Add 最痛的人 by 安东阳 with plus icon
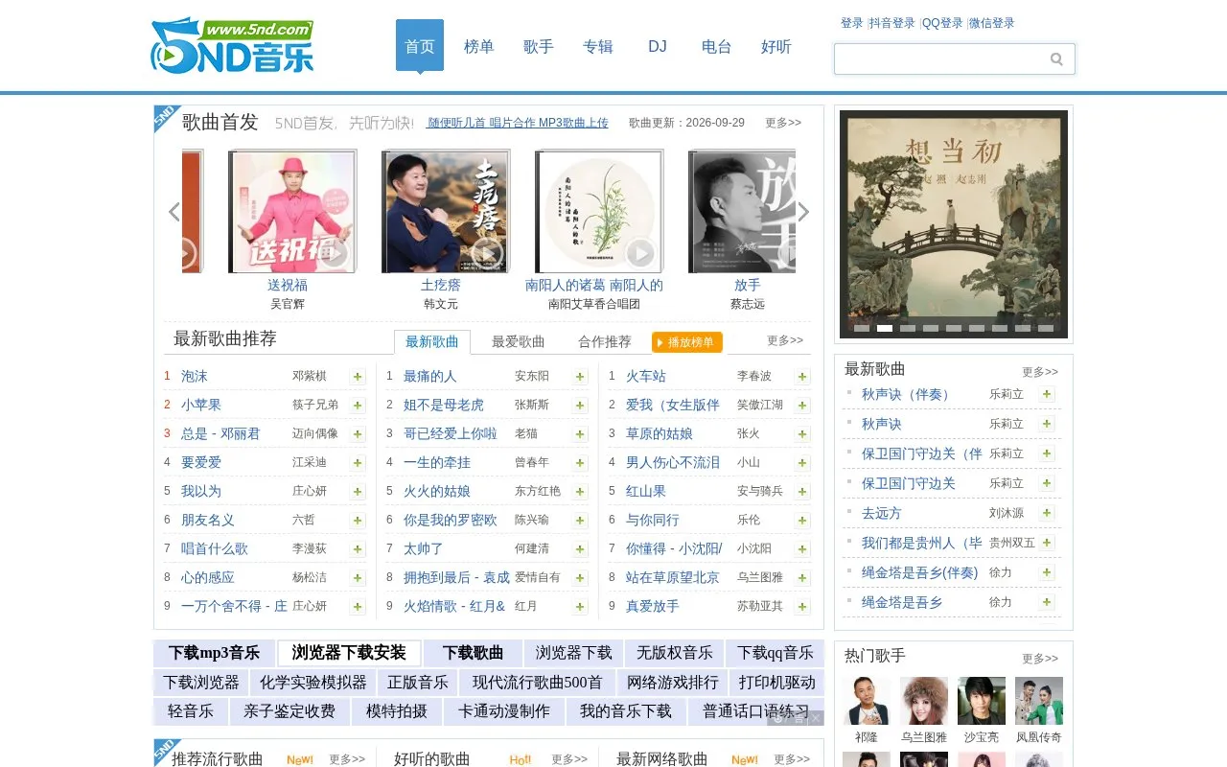 (580, 377)
